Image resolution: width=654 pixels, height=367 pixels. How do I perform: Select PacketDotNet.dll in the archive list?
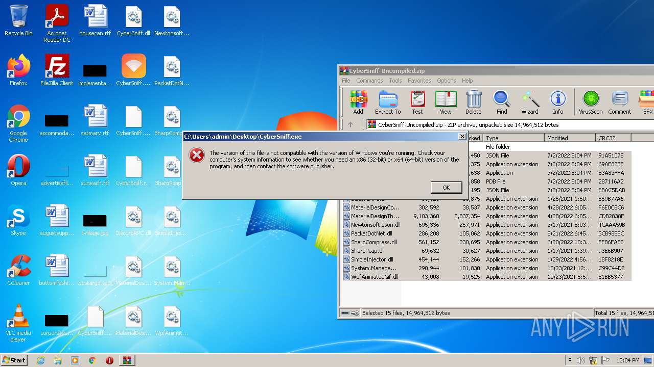(487, 233)
